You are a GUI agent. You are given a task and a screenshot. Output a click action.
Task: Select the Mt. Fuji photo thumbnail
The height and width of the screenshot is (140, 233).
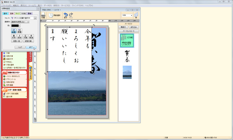(x=127, y=72)
